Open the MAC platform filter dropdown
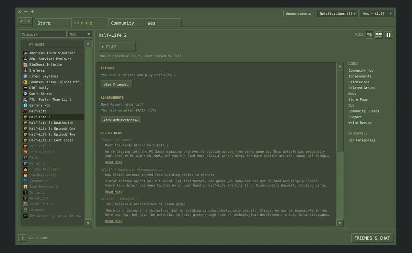 80,34
